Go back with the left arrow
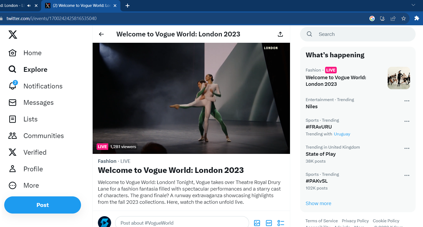423x227 pixels. (x=101, y=34)
